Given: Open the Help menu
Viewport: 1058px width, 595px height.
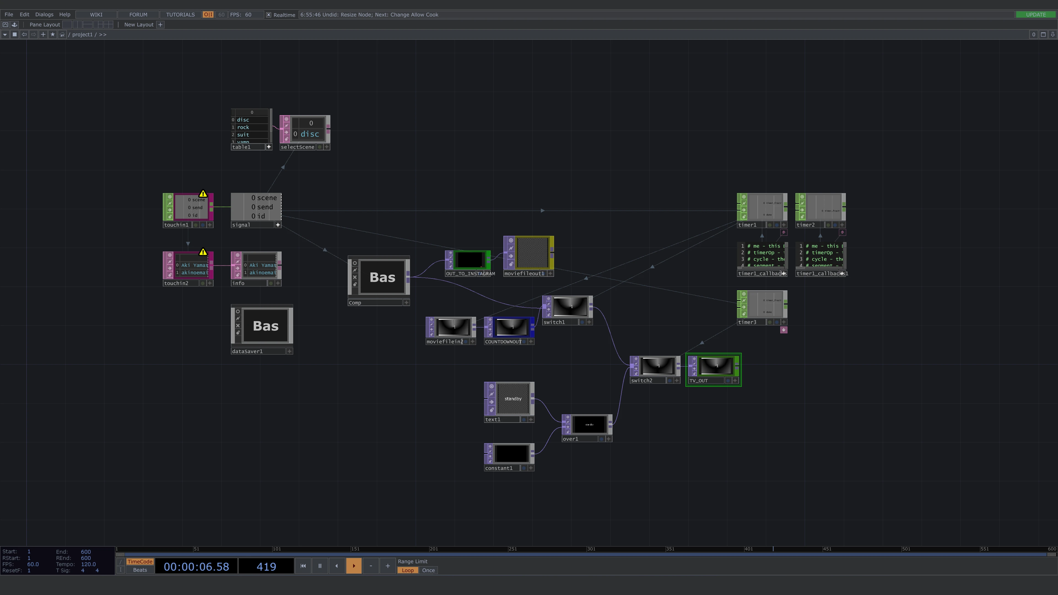Looking at the screenshot, I should [x=64, y=14].
